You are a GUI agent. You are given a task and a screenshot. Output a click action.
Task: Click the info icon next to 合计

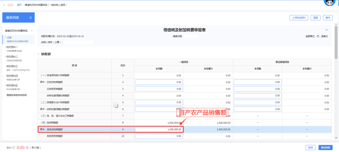[x=13, y=147]
